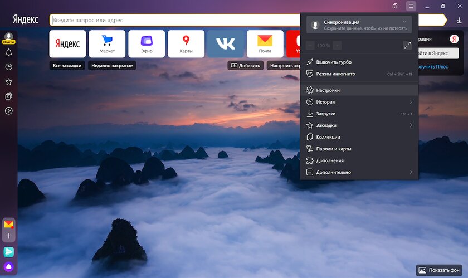Open notifications bell in the sidebar
Viewport: 468px width, 278px height.
point(9,52)
